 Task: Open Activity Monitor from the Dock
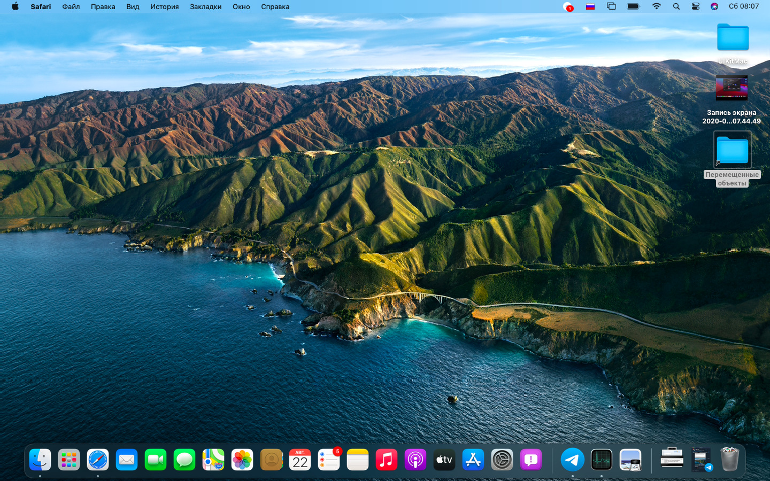tap(602, 460)
